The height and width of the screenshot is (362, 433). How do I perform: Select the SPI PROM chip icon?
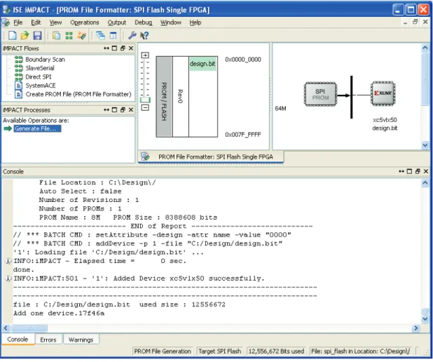320,94
